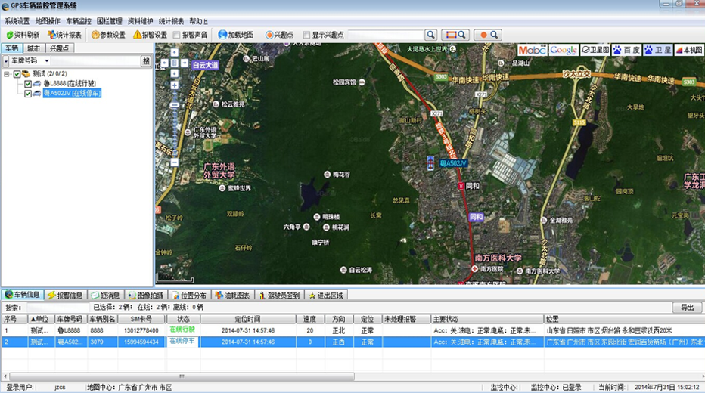
Task: Open the 车牌号码 search type dropdown
Action: [47, 60]
